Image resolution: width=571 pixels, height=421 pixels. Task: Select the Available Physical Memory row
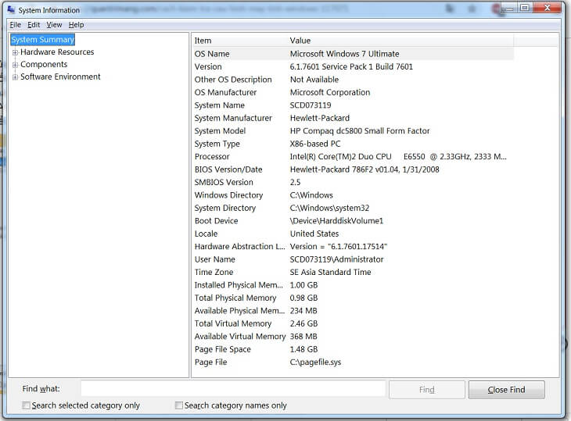tap(354, 311)
